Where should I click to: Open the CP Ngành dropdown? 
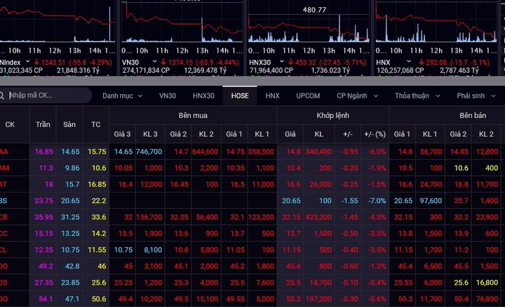coord(356,96)
